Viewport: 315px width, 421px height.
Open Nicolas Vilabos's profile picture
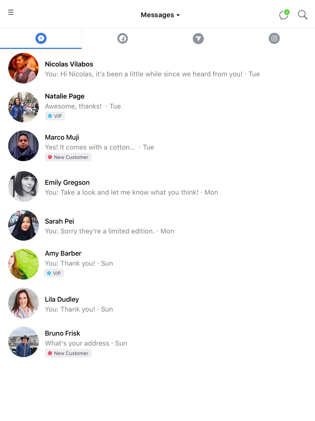(23, 68)
